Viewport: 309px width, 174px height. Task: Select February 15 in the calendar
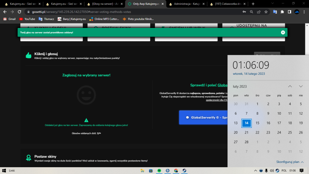tap(257, 123)
